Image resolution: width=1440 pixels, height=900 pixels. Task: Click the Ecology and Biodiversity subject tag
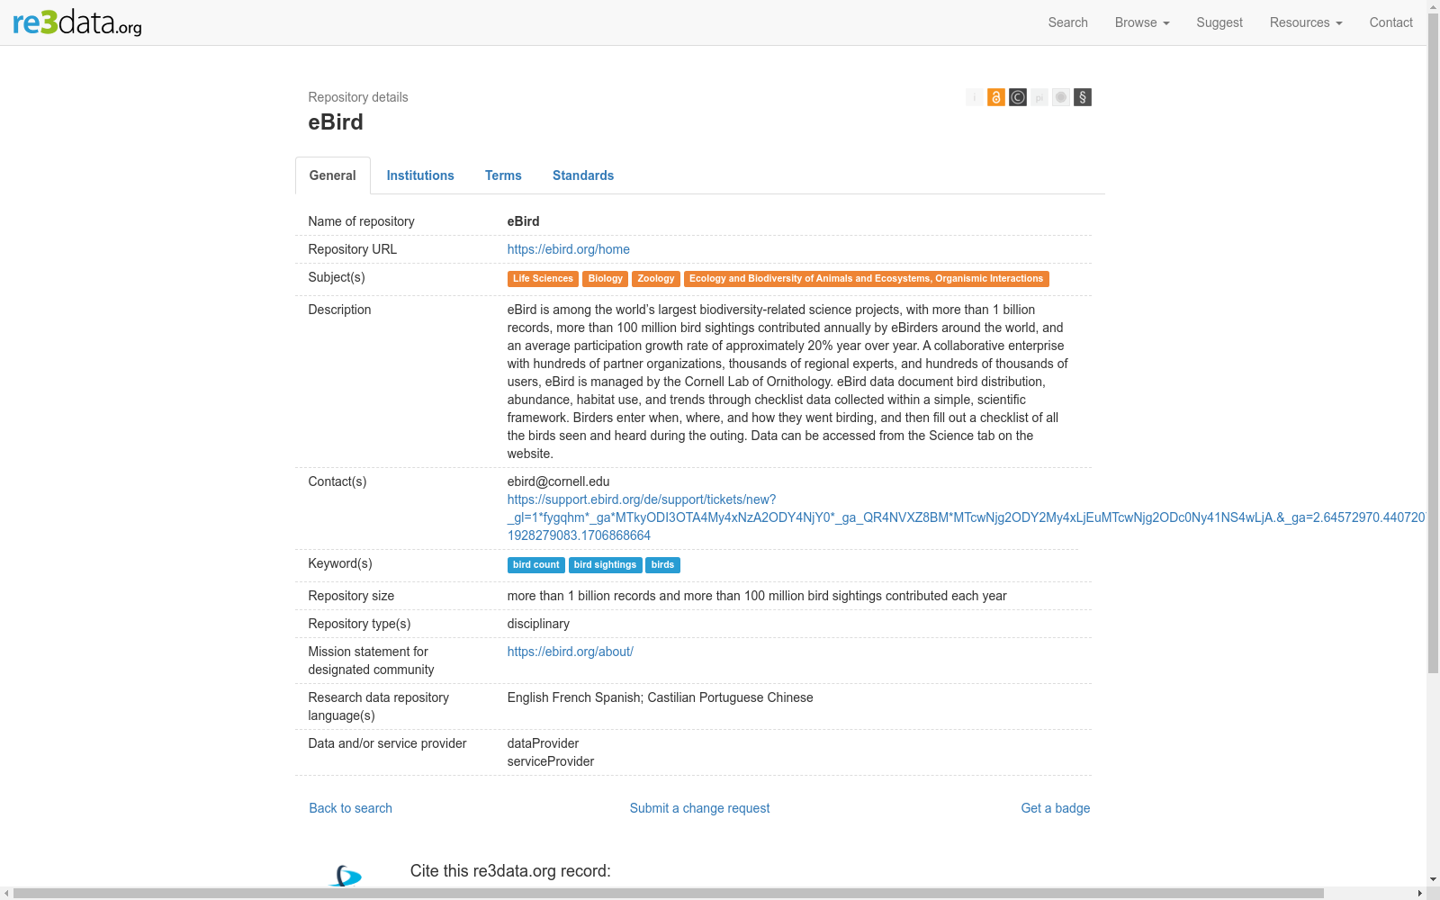867,279
